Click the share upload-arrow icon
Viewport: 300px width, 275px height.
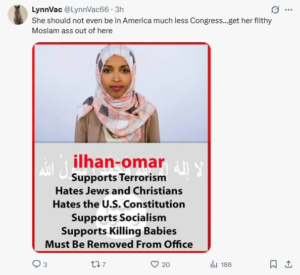point(288,264)
